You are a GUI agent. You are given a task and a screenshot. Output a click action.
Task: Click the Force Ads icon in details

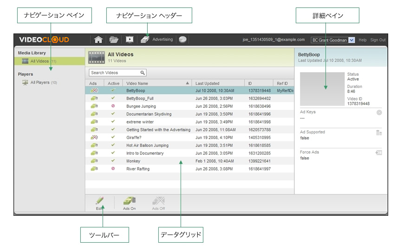pyautogui.click(x=379, y=153)
